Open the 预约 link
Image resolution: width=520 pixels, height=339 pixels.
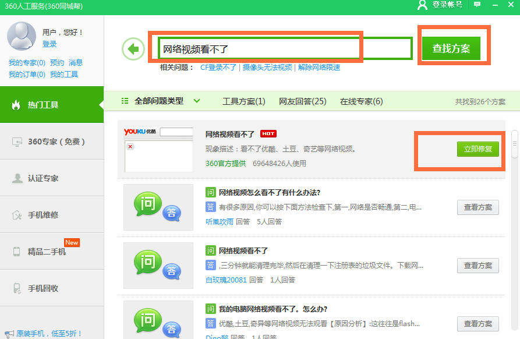(56, 63)
